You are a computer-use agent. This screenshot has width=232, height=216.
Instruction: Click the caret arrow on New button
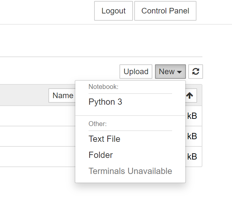[179, 72]
